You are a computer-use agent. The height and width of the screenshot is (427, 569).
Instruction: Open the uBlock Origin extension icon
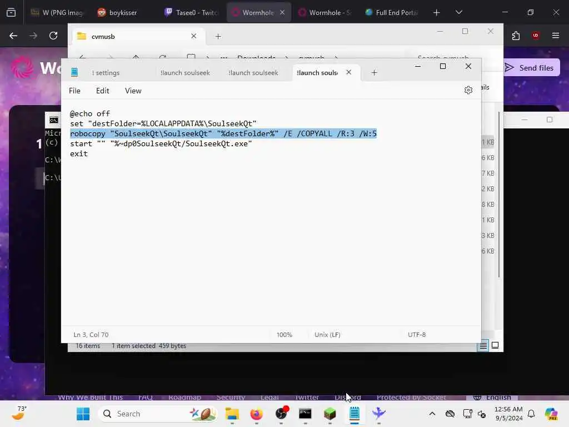tap(536, 36)
